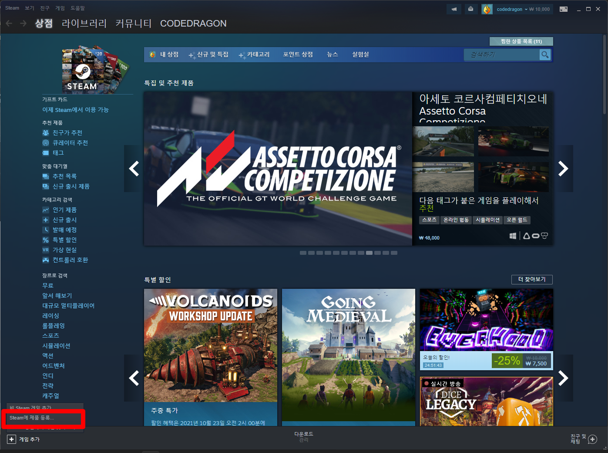
Task: Click the 태그 tag icon
Action: [x=46, y=153]
